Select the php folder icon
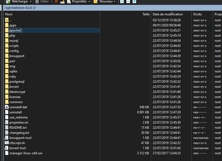 coord(7,36)
